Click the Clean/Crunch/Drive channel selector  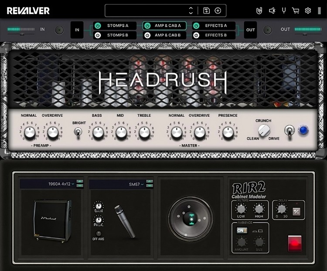coord(264,130)
